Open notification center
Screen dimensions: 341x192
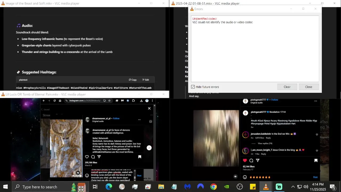333,187
